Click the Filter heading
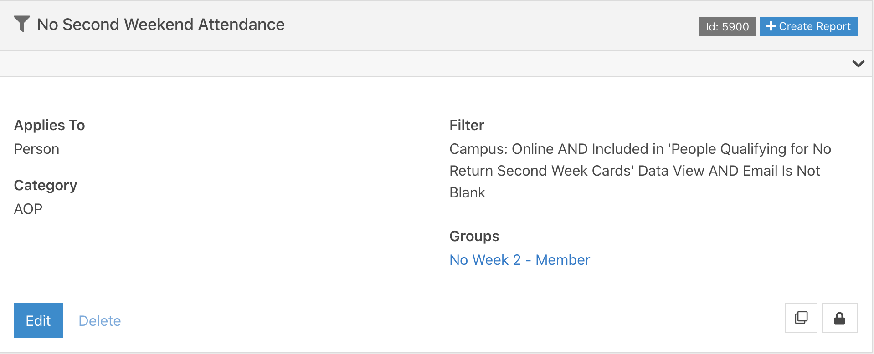The width and height of the screenshot is (874, 354). [x=467, y=125]
